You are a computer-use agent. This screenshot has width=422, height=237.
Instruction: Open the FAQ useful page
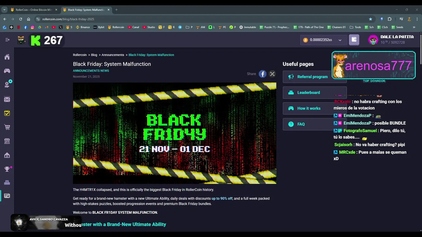[315, 124]
